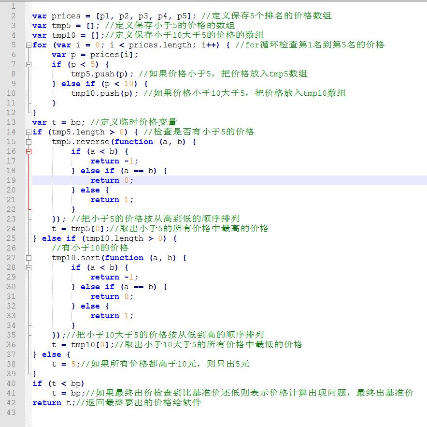Click the comment '//有小于10的价格' on line 26

90,248
